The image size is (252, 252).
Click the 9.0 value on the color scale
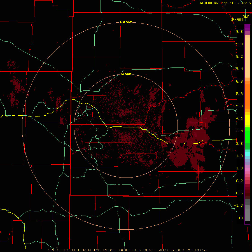click(x=239, y=44)
